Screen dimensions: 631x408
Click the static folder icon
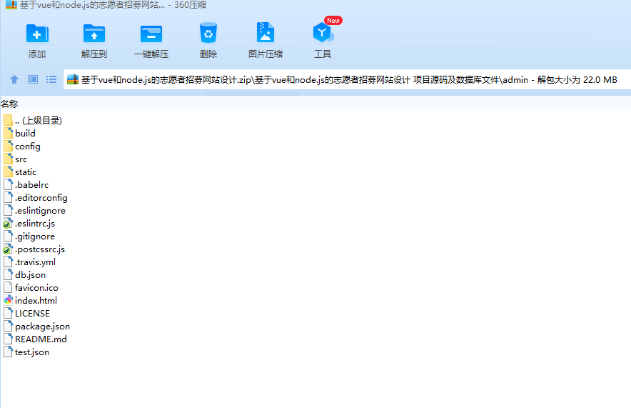(8, 172)
